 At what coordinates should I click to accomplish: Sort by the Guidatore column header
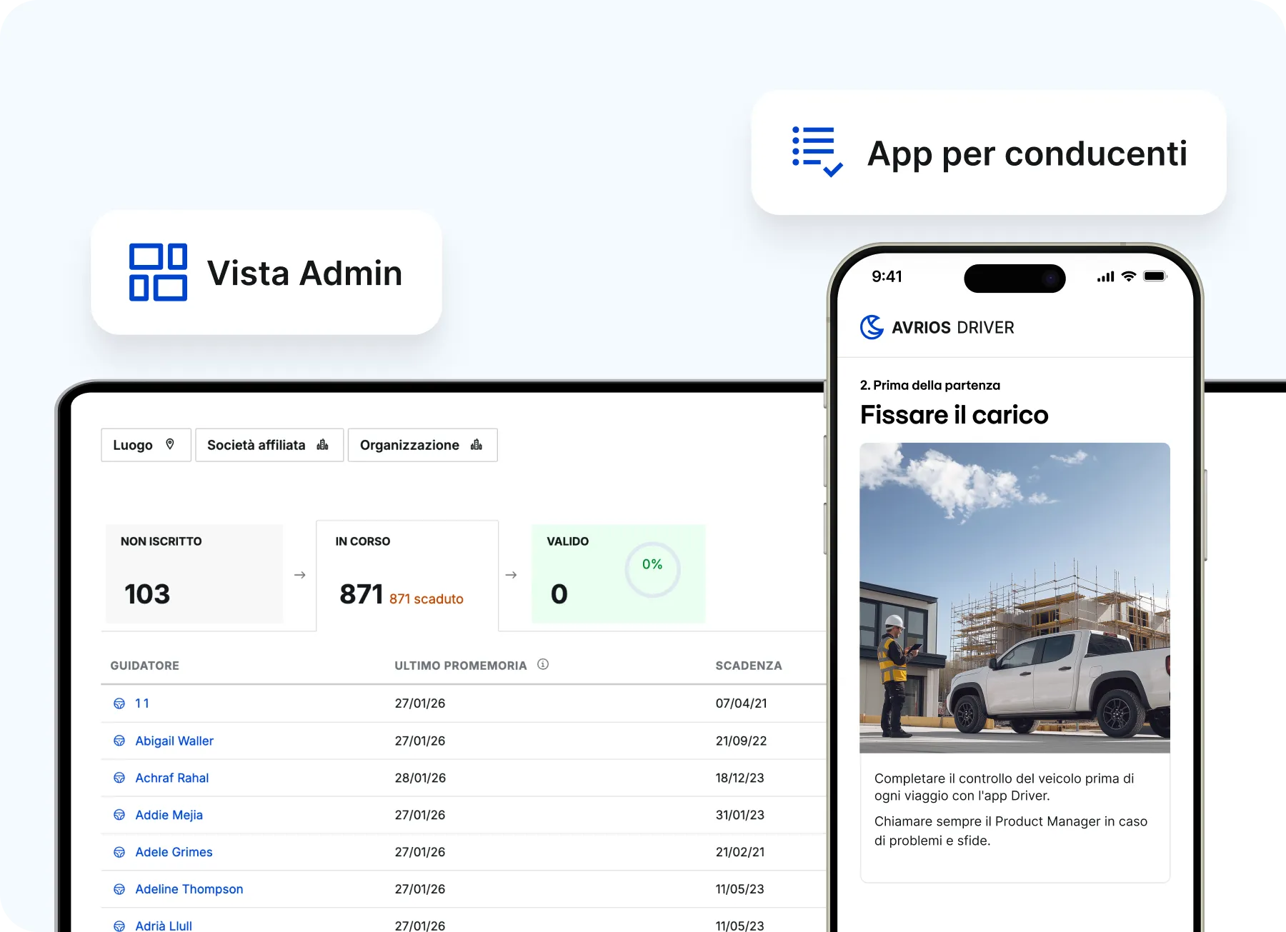click(x=145, y=666)
